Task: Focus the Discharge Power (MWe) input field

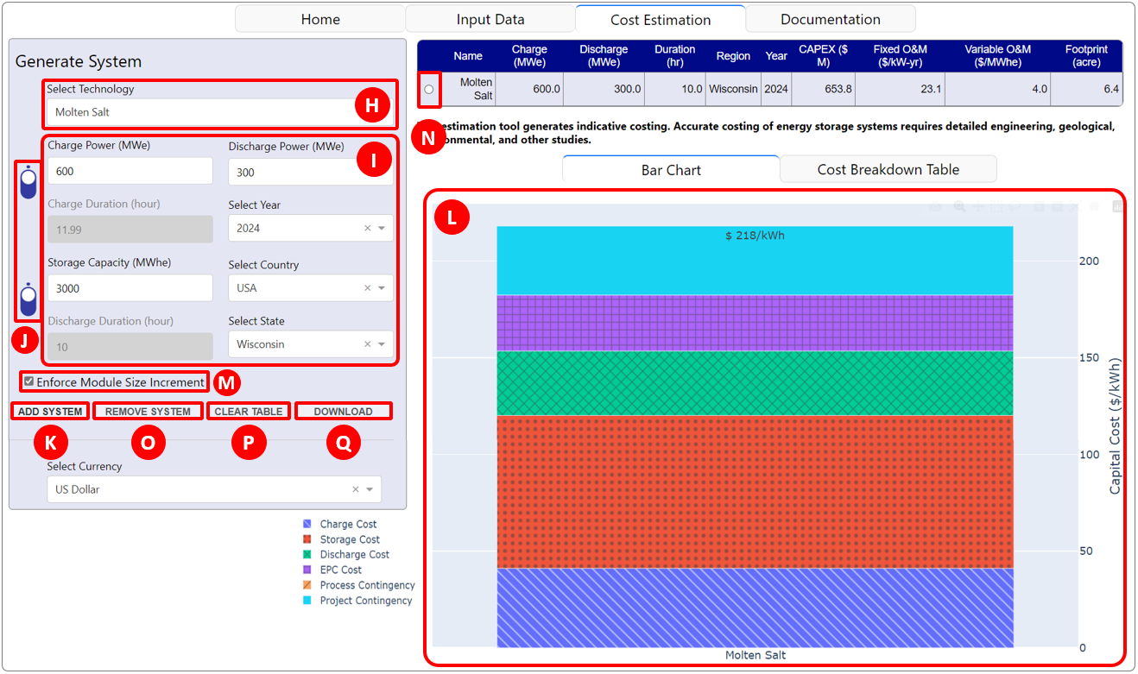Action: (x=311, y=172)
